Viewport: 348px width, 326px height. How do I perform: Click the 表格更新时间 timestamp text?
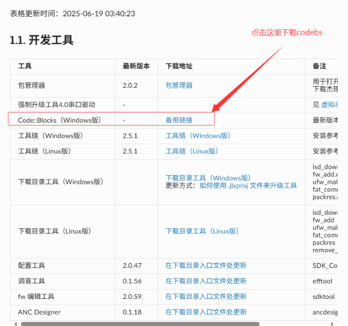coord(73,14)
